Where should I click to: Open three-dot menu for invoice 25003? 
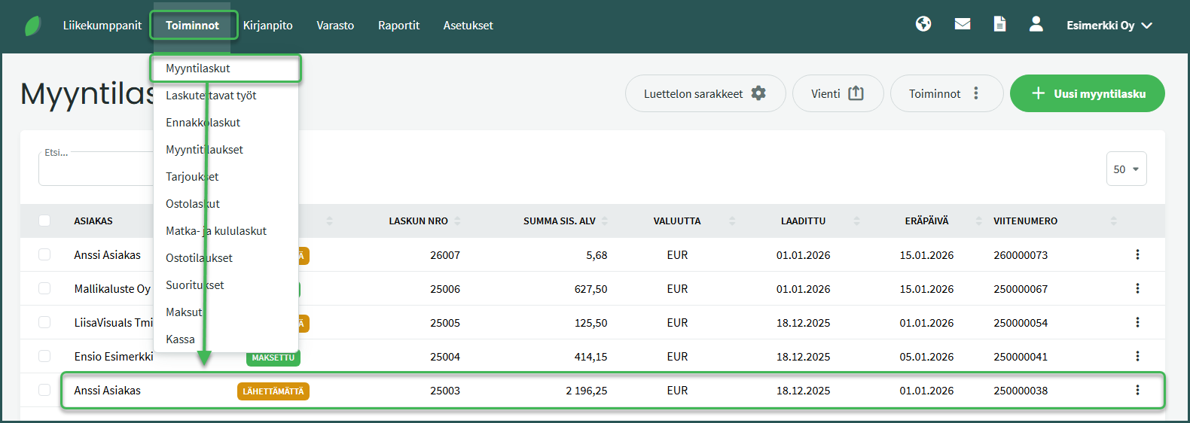coord(1137,391)
